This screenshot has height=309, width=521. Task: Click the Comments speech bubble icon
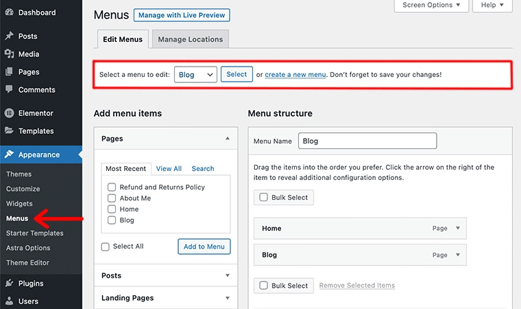tap(10, 89)
